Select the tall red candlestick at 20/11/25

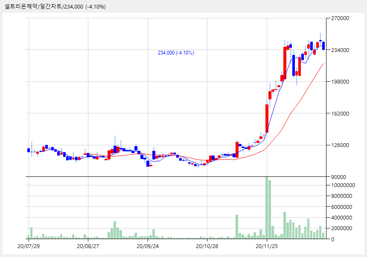(x=267, y=118)
